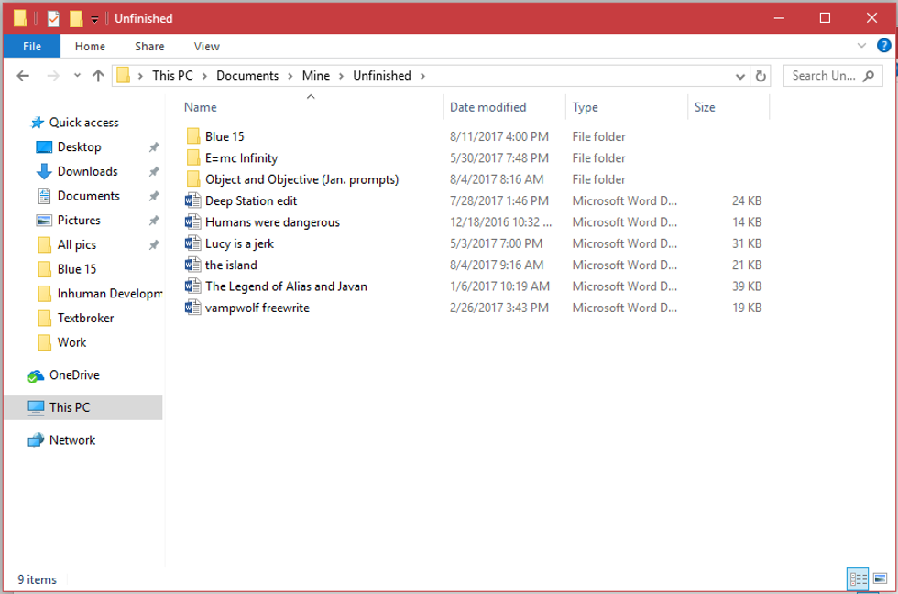Open the recent locations dropdown arrow
Screen dimensions: 898x594
(77, 76)
